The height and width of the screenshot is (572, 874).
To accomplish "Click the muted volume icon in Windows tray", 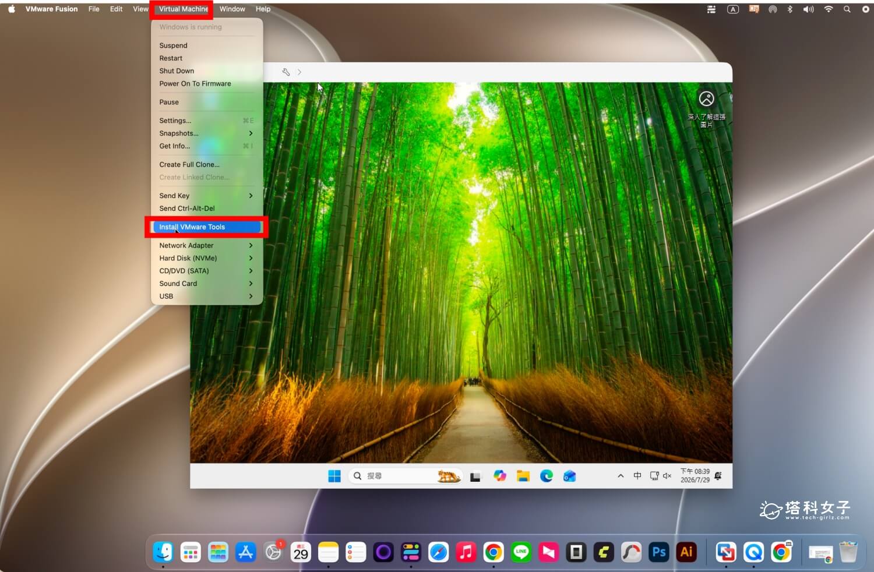I will click(667, 476).
